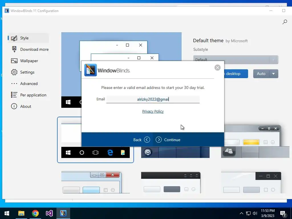Click the Wallpaper picture icon
Screen dimensions: 292x219
14,61
